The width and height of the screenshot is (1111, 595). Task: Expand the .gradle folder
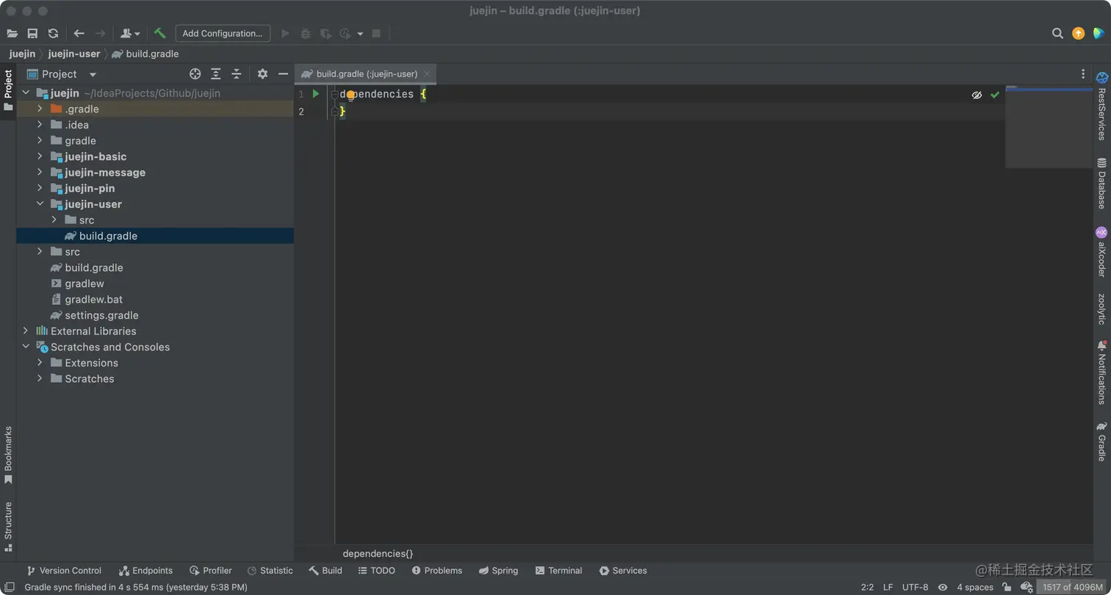click(40, 109)
